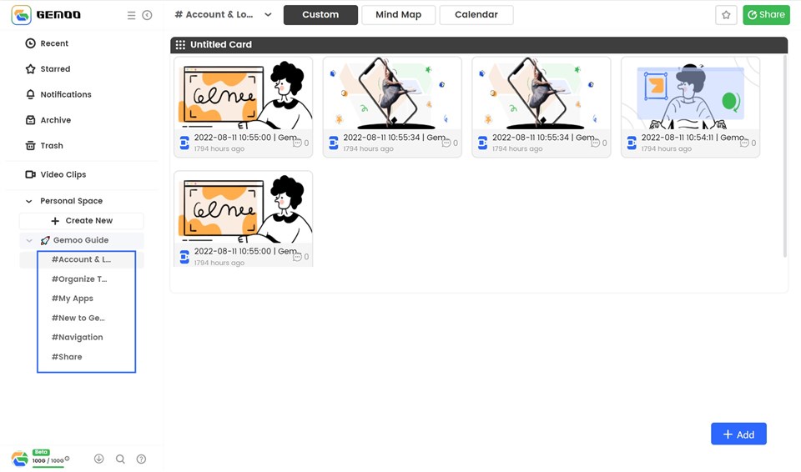Switch to the Mind Map view
This screenshot has width=801, height=472.
[399, 15]
